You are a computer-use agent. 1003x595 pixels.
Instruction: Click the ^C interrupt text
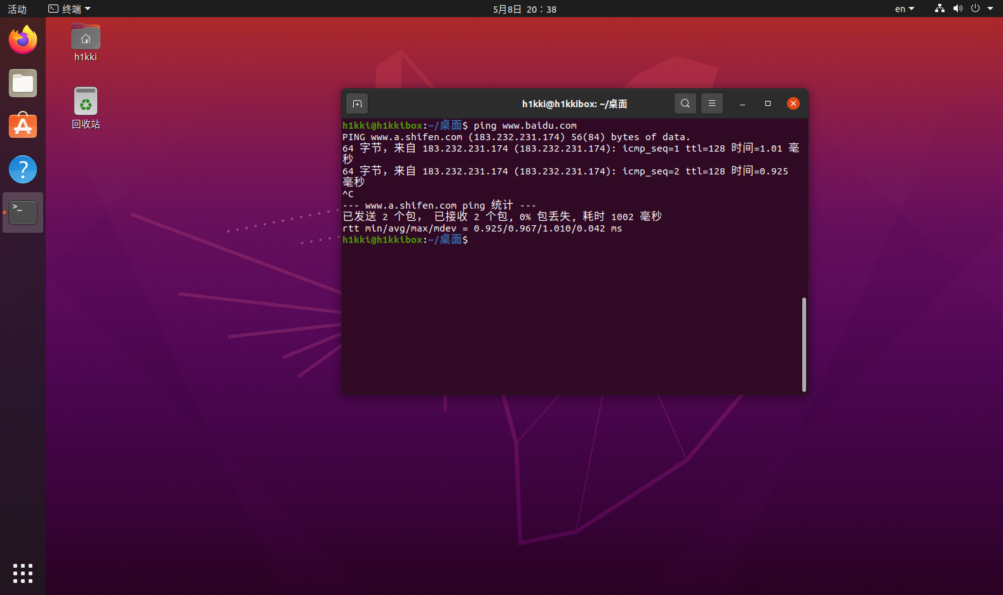(x=348, y=194)
